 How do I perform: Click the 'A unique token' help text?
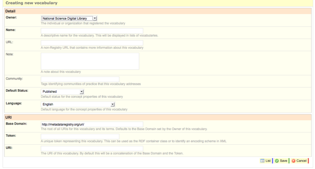[133, 141]
